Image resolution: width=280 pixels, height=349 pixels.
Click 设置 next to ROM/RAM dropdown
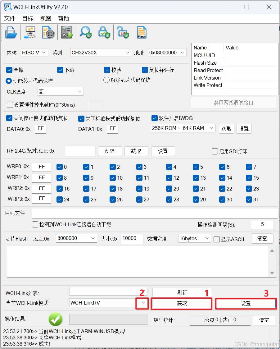(x=244, y=129)
